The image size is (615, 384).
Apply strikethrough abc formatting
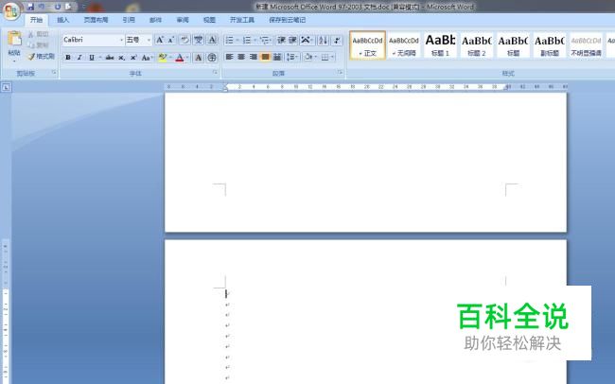(110, 58)
